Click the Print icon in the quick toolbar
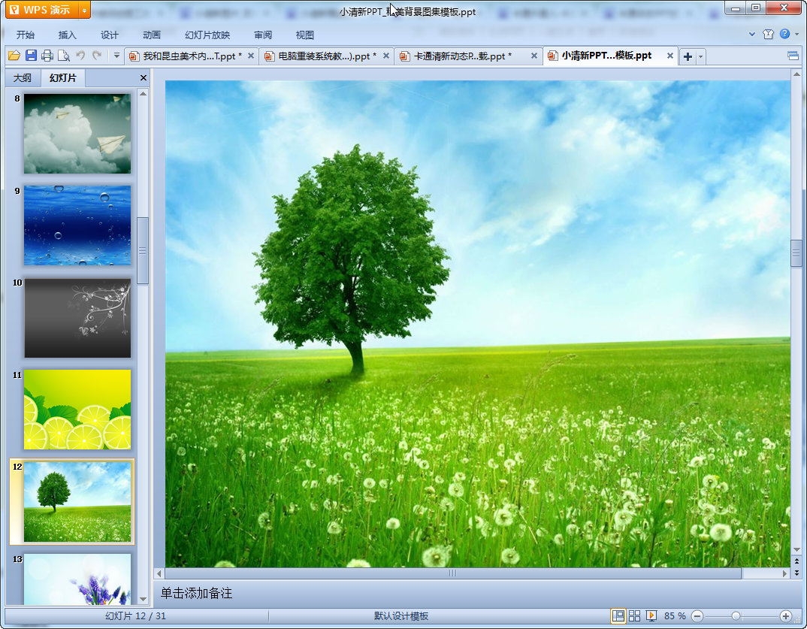This screenshot has width=807, height=629. [47, 56]
